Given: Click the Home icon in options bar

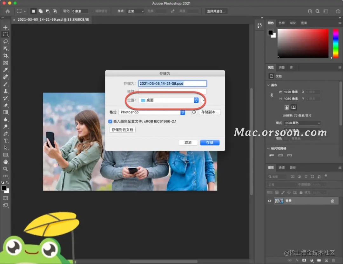Looking at the screenshot, I should pyautogui.click(x=8, y=11).
